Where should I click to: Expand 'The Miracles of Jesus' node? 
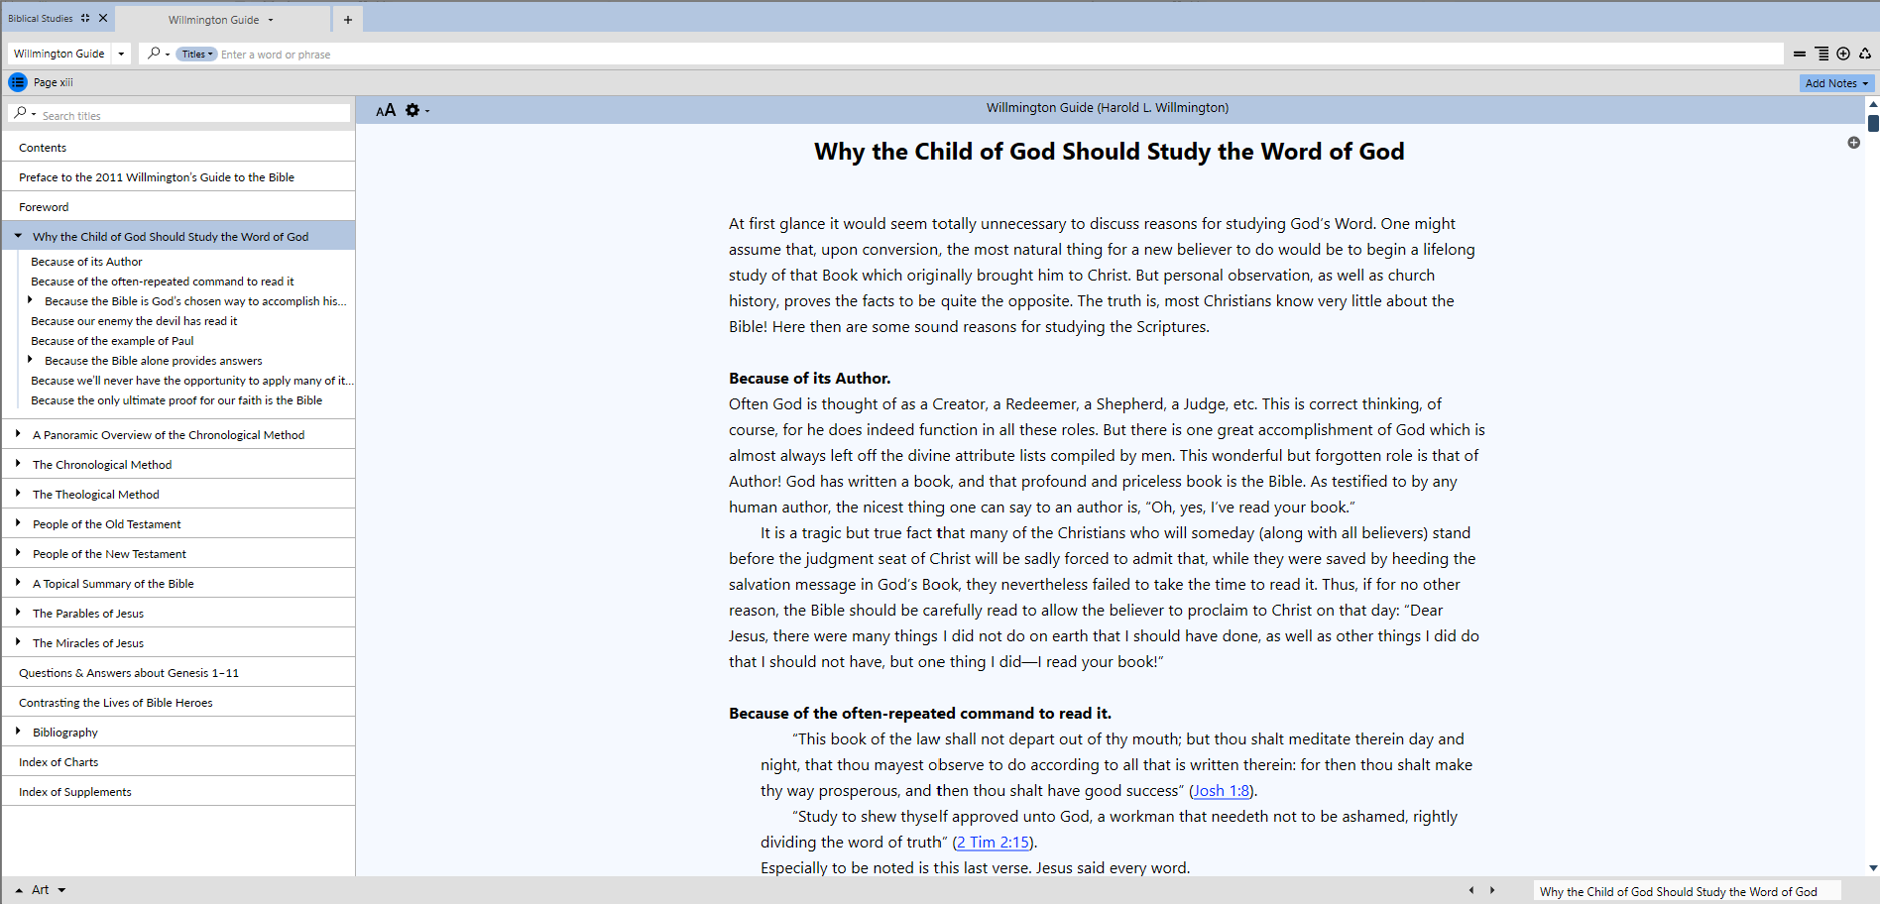click(x=18, y=642)
